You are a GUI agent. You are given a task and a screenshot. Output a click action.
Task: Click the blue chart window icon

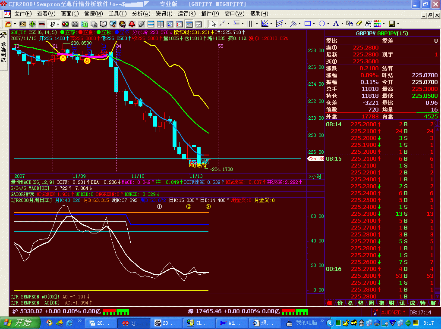170,24
